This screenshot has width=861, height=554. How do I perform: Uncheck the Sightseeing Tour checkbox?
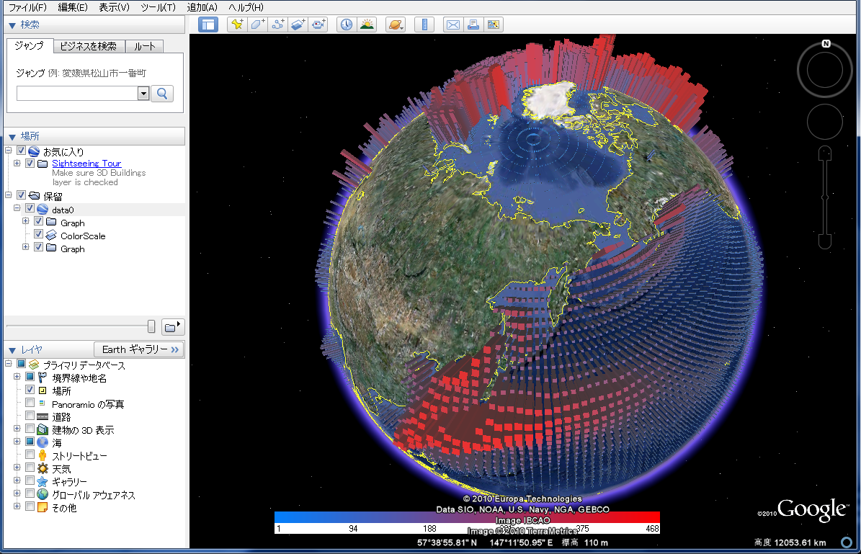tap(30, 163)
